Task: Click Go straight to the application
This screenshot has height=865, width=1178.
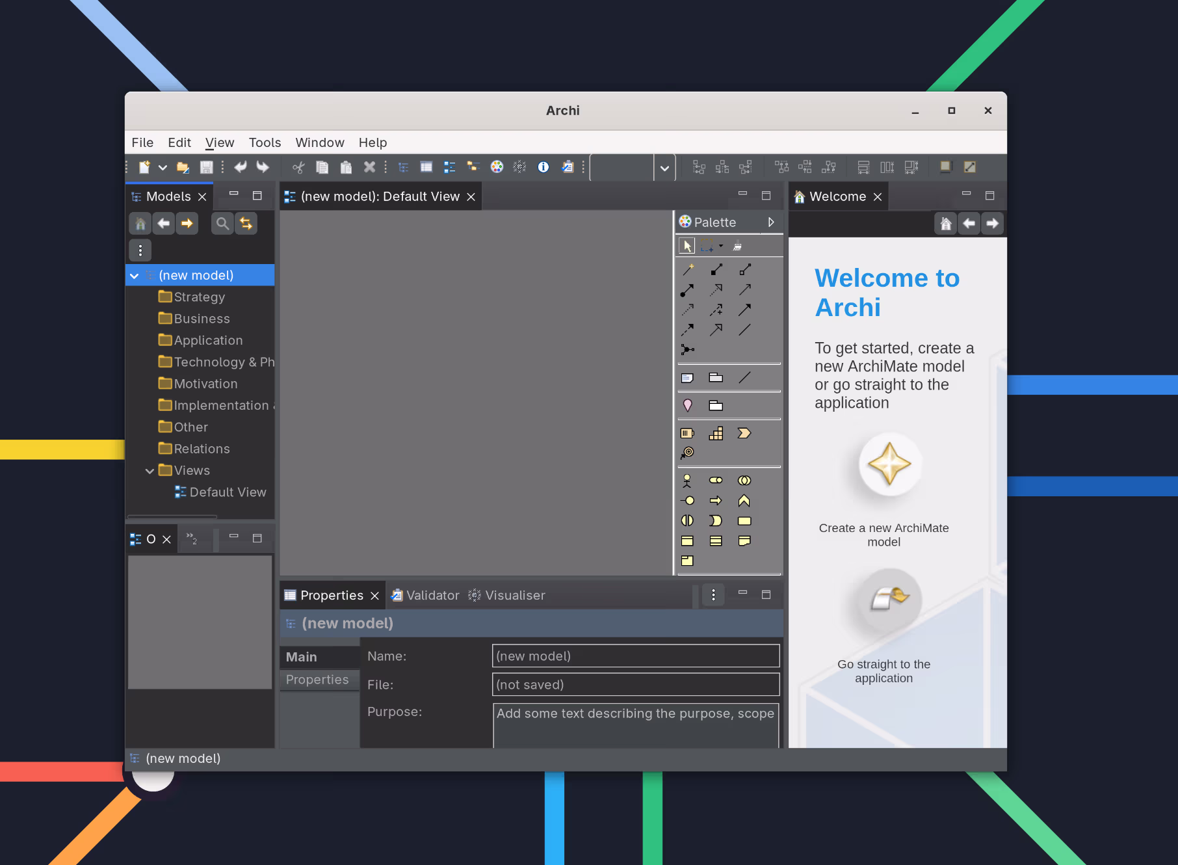Action: tap(889, 600)
